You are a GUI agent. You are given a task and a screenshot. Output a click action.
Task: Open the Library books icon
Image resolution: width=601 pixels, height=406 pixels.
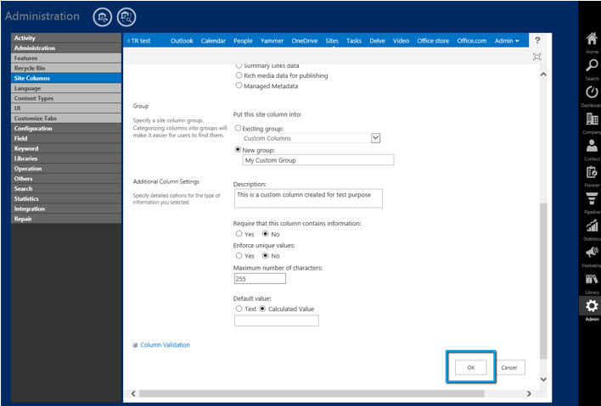592,280
